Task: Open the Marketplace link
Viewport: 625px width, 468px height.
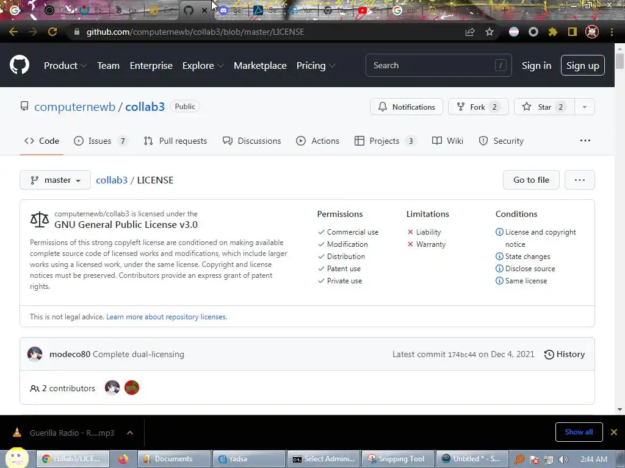Action: 260,66
